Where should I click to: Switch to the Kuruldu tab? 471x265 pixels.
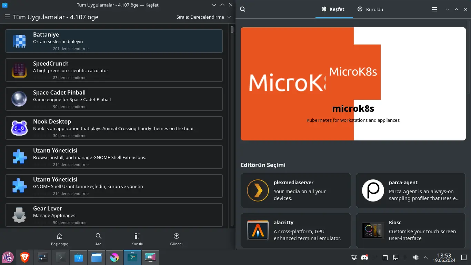(370, 9)
